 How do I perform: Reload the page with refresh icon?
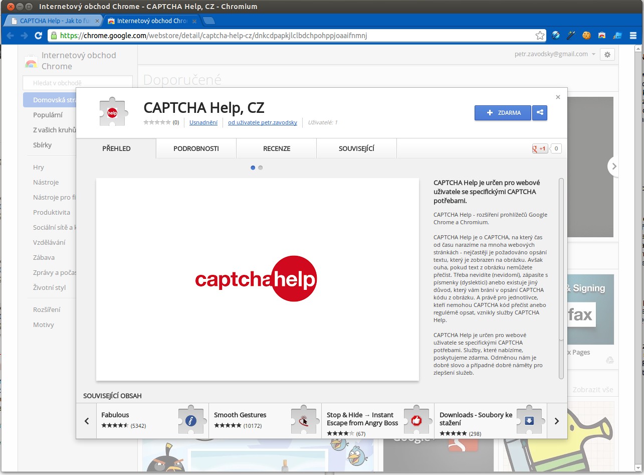click(38, 36)
